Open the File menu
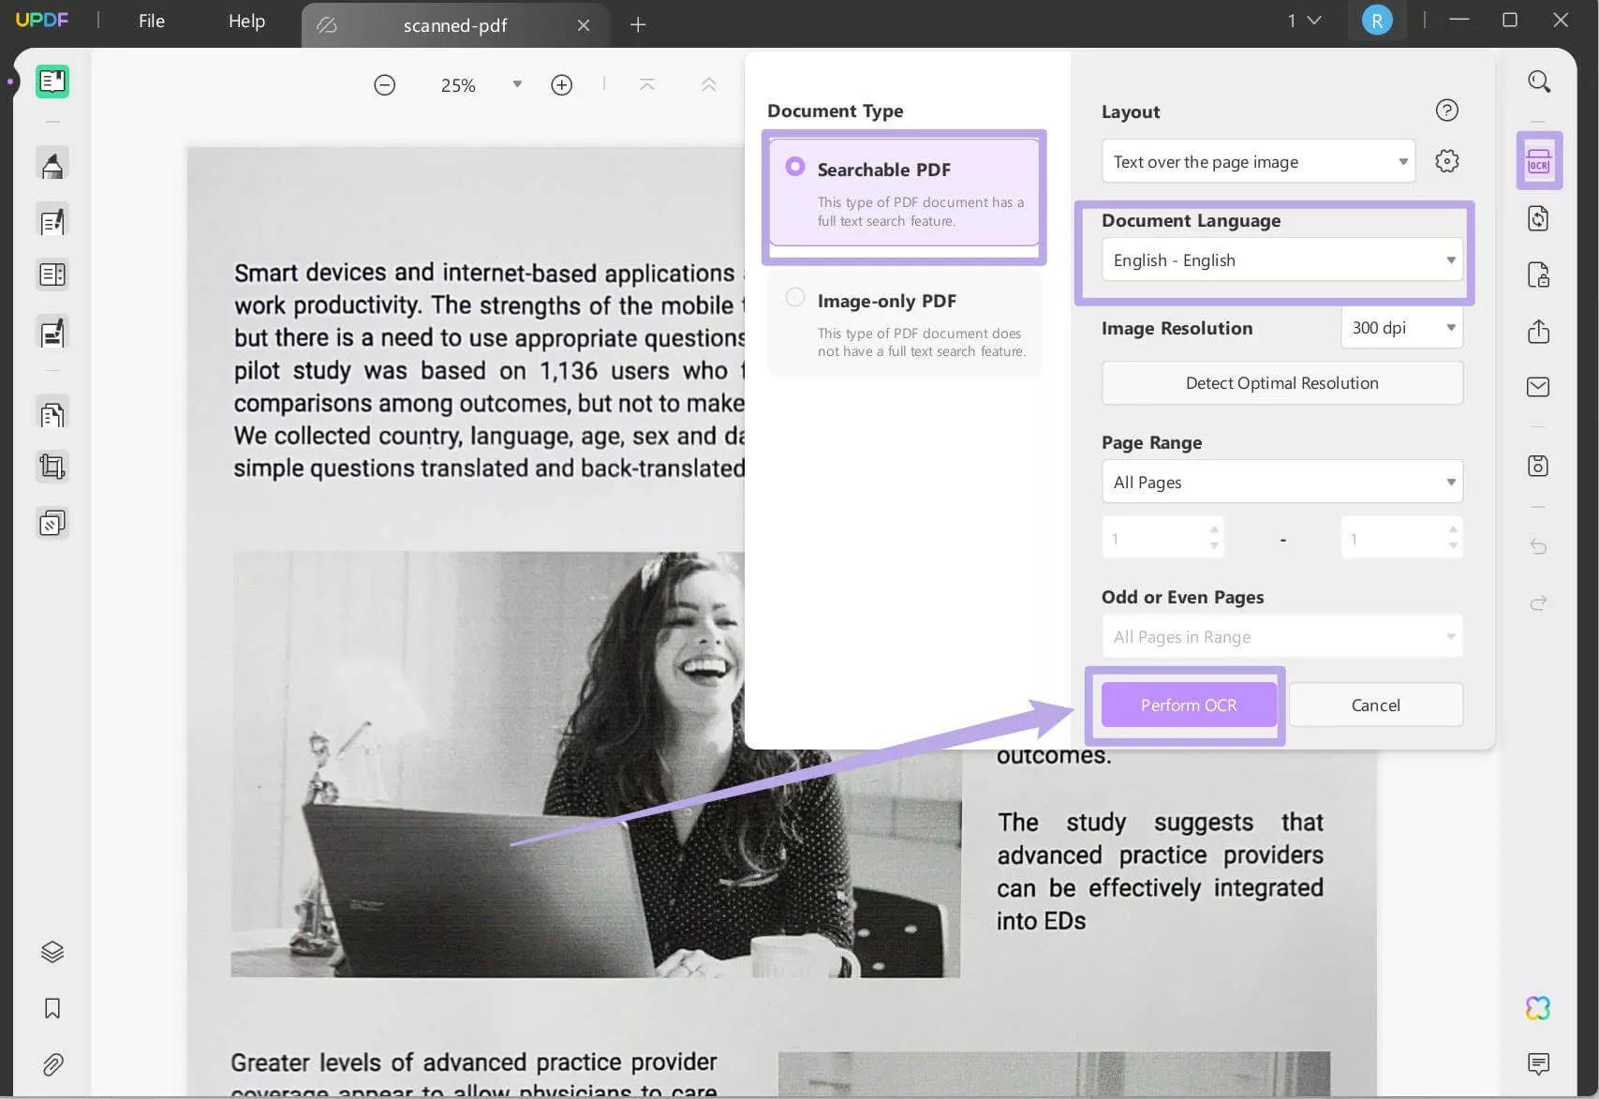 click(152, 21)
